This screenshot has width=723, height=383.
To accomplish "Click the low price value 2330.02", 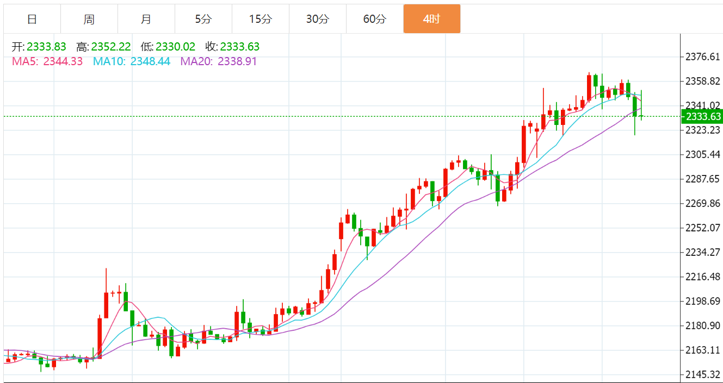I will click(x=175, y=47).
